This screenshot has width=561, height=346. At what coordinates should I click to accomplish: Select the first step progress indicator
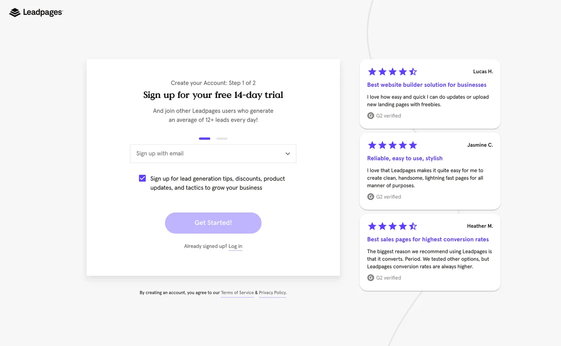pos(205,138)
